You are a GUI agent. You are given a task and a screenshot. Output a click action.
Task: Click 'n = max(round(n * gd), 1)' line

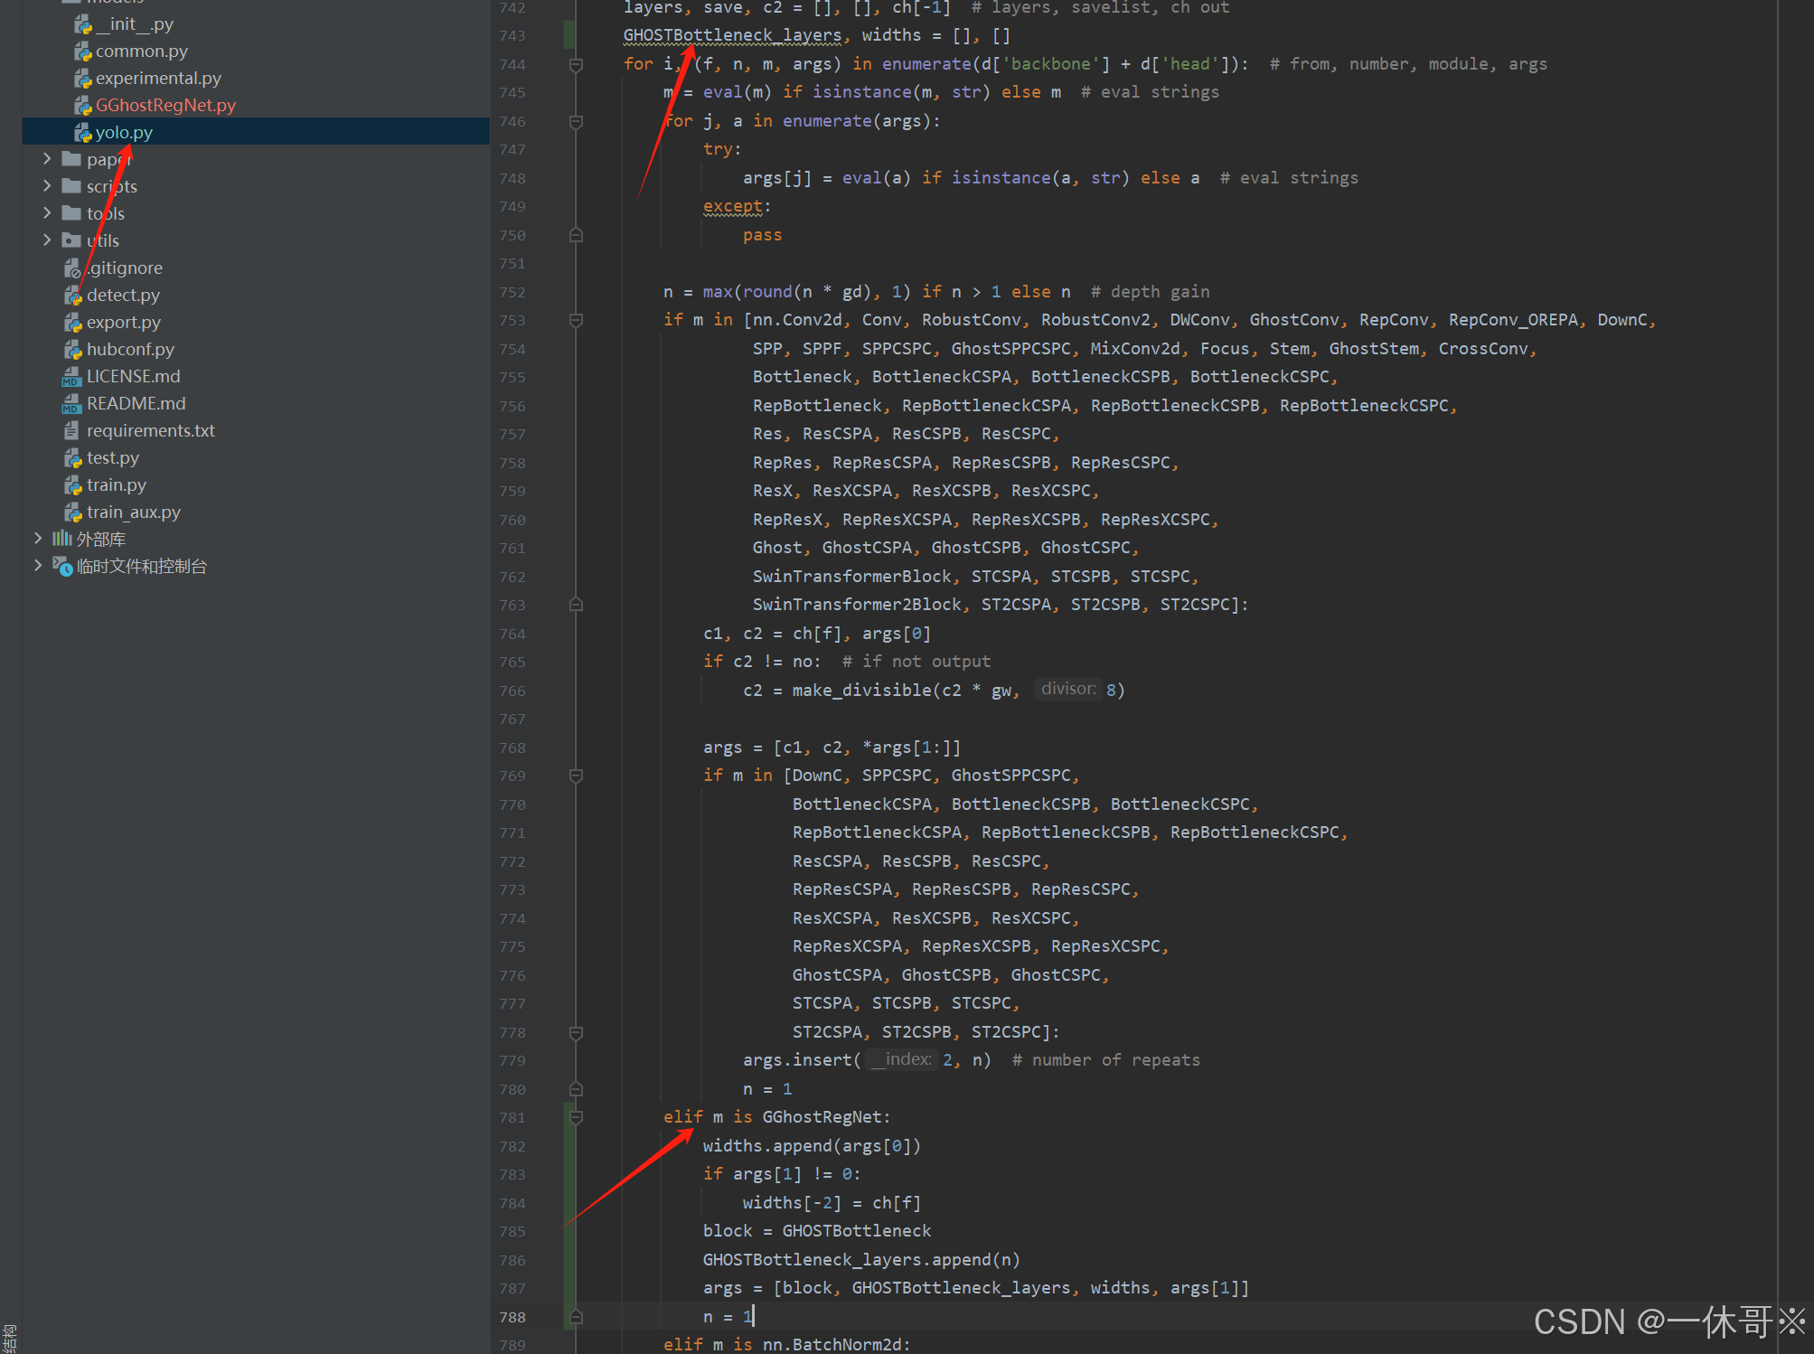click(787, 293)
